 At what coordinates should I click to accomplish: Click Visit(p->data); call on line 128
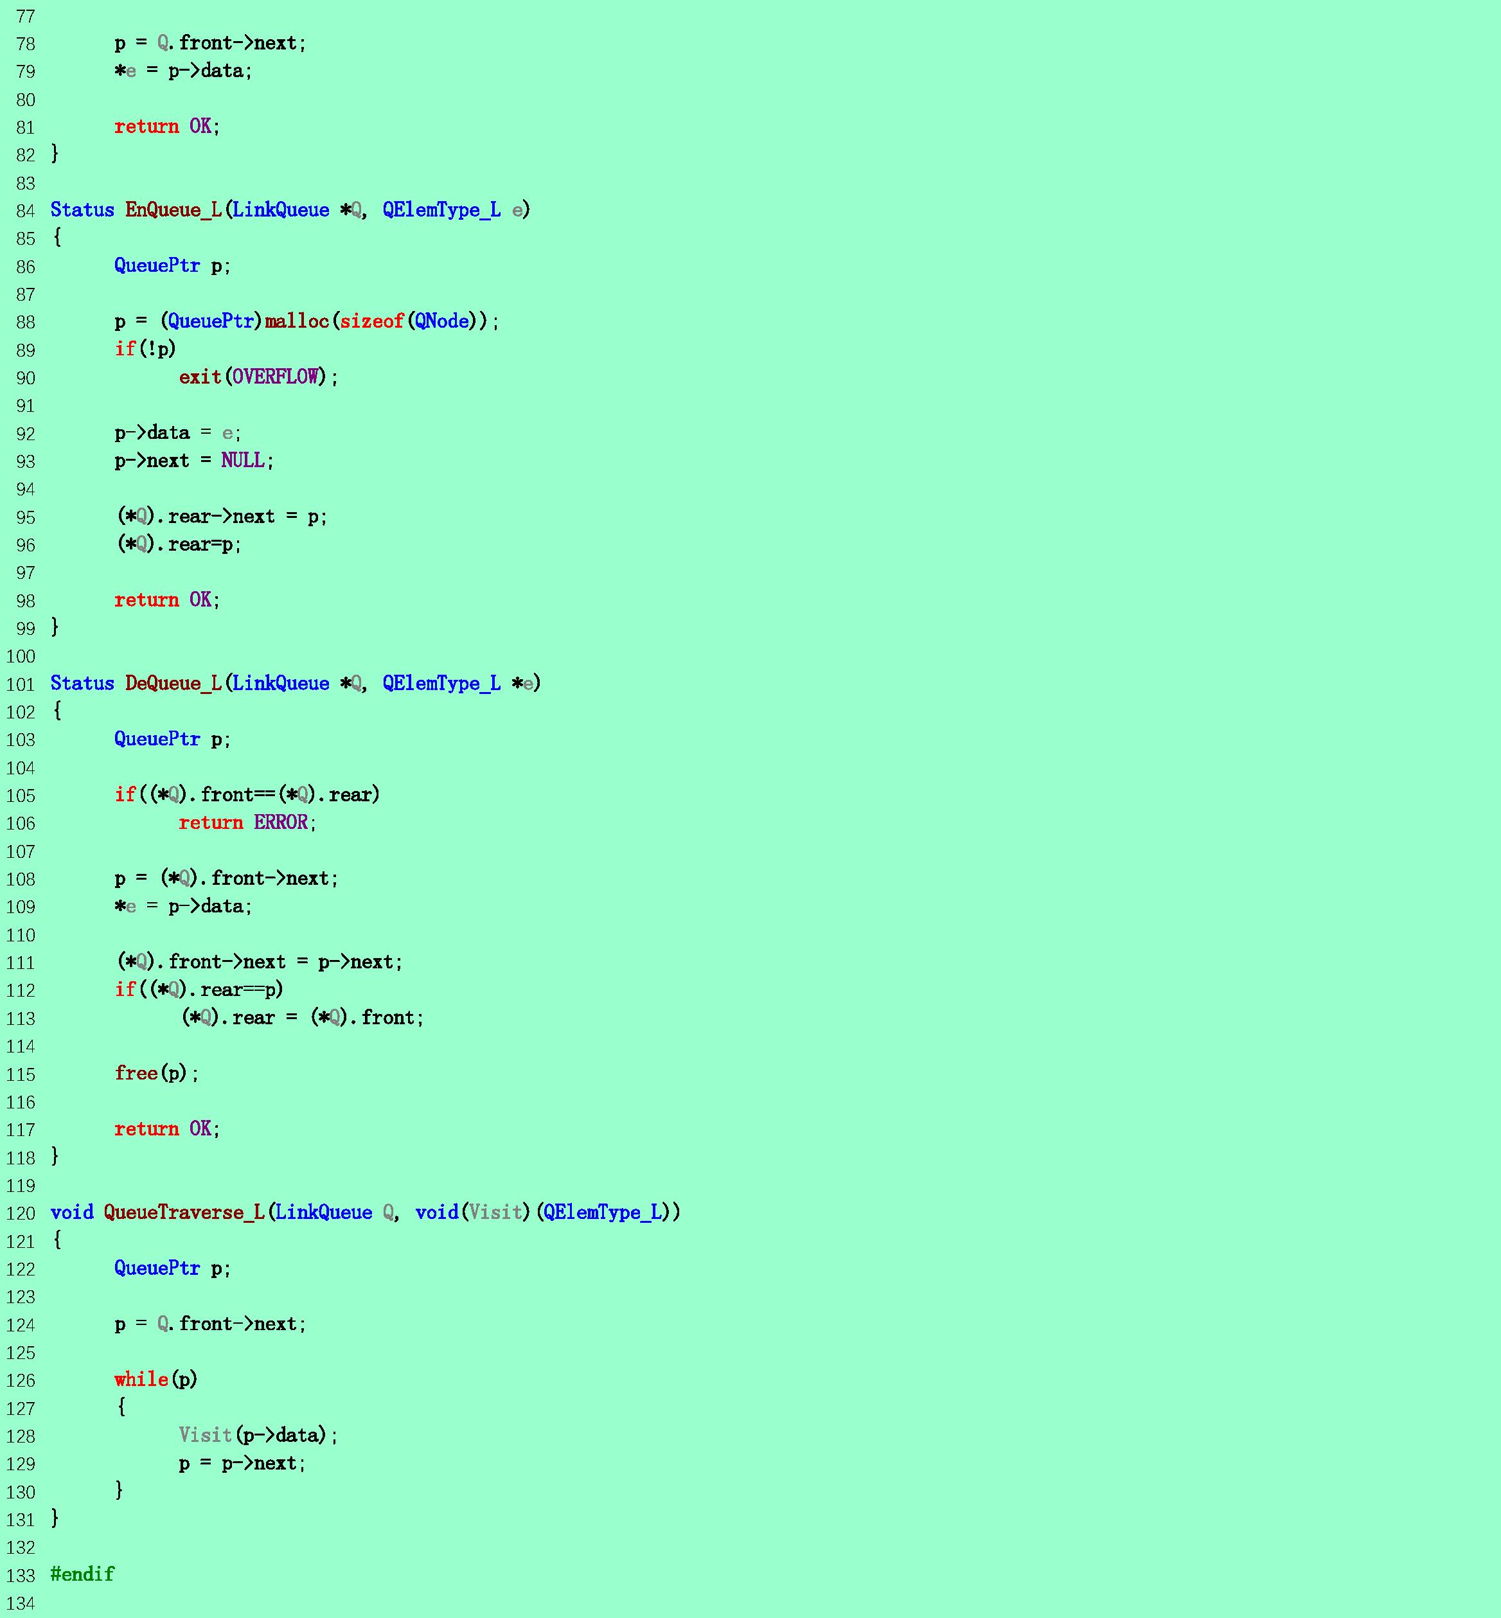[258, 1436]
